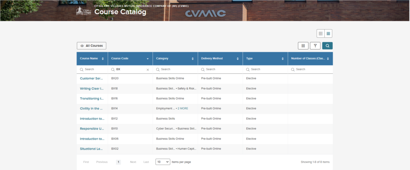Screen dimensions: 410x170
Task: Open the items per page dropdown
Action: [163, 162]
